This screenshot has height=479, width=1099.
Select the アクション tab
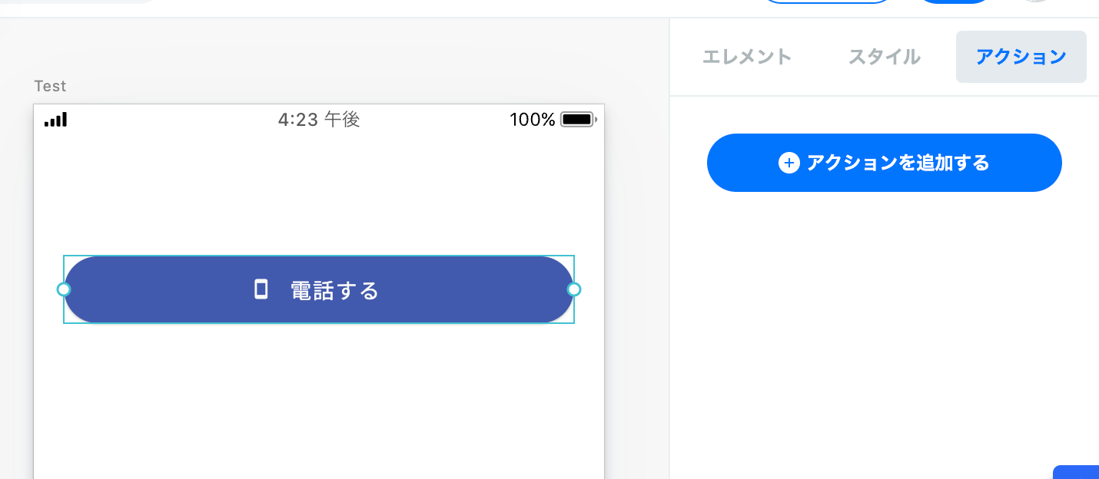pos(1021,57)
